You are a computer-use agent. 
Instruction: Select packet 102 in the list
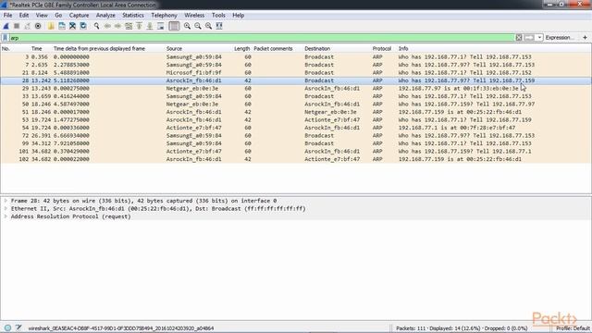296,159
